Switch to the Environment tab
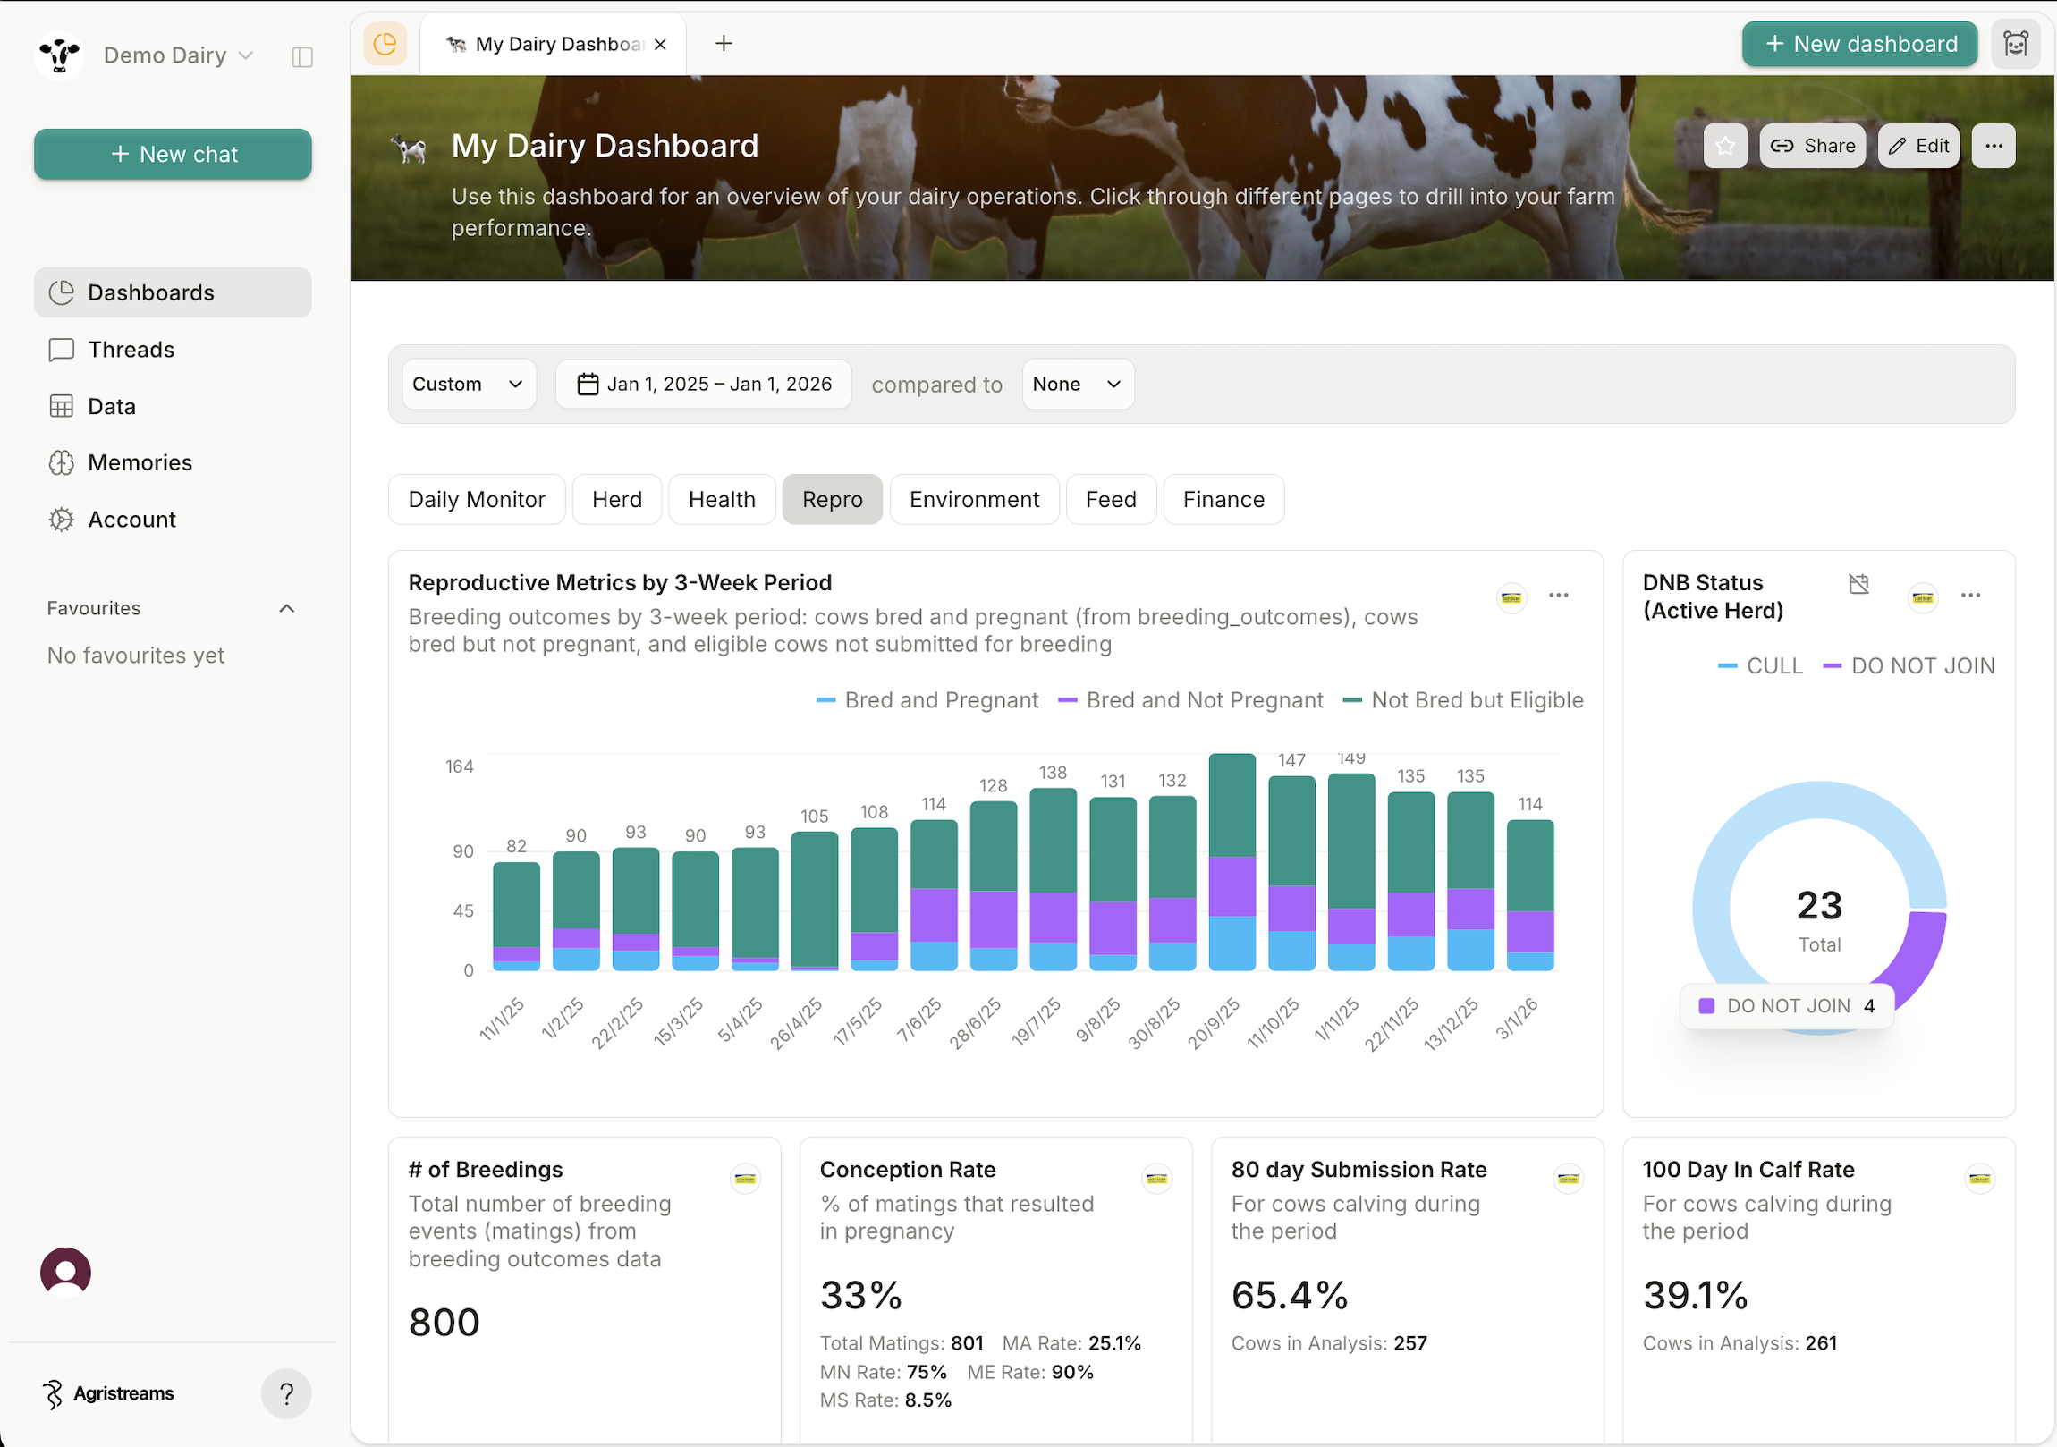 click(975, 500)
